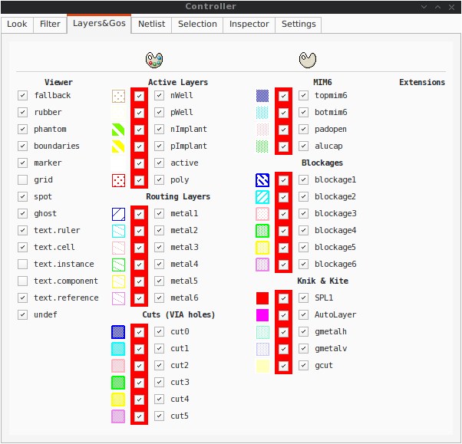Switch to the Look tab
This screenshot has height=444, width=462.
click(x=17, y=24)
